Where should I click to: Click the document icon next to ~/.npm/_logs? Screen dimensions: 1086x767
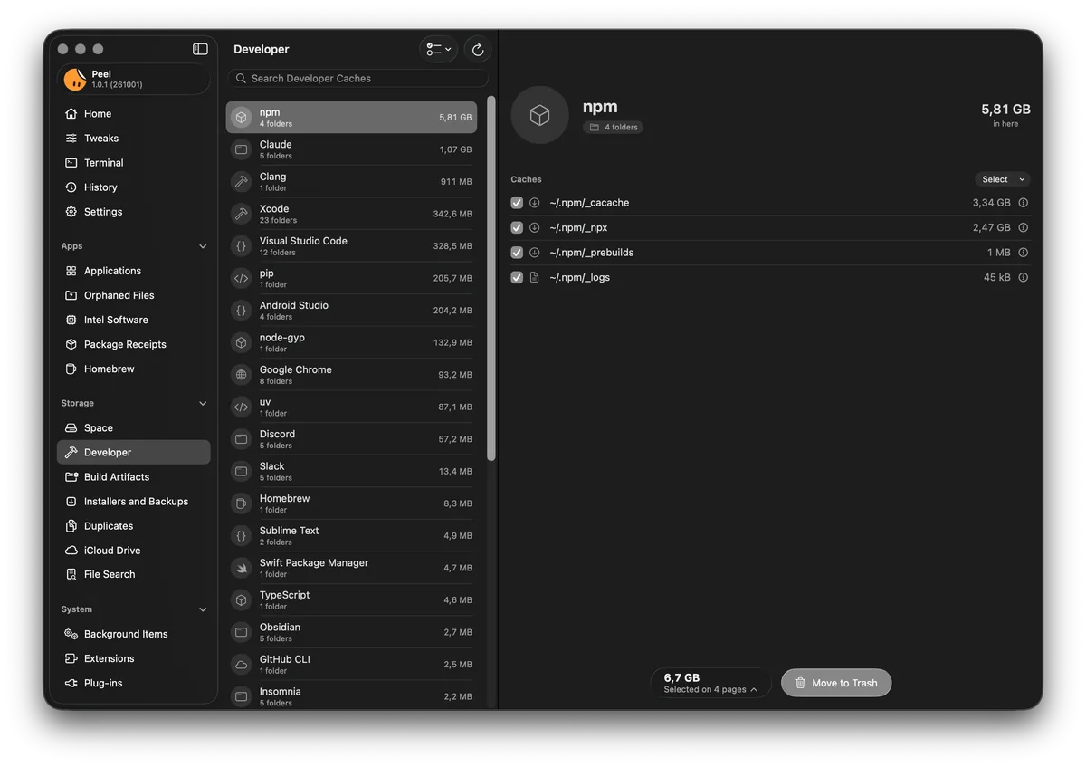(x=534, y=278)
